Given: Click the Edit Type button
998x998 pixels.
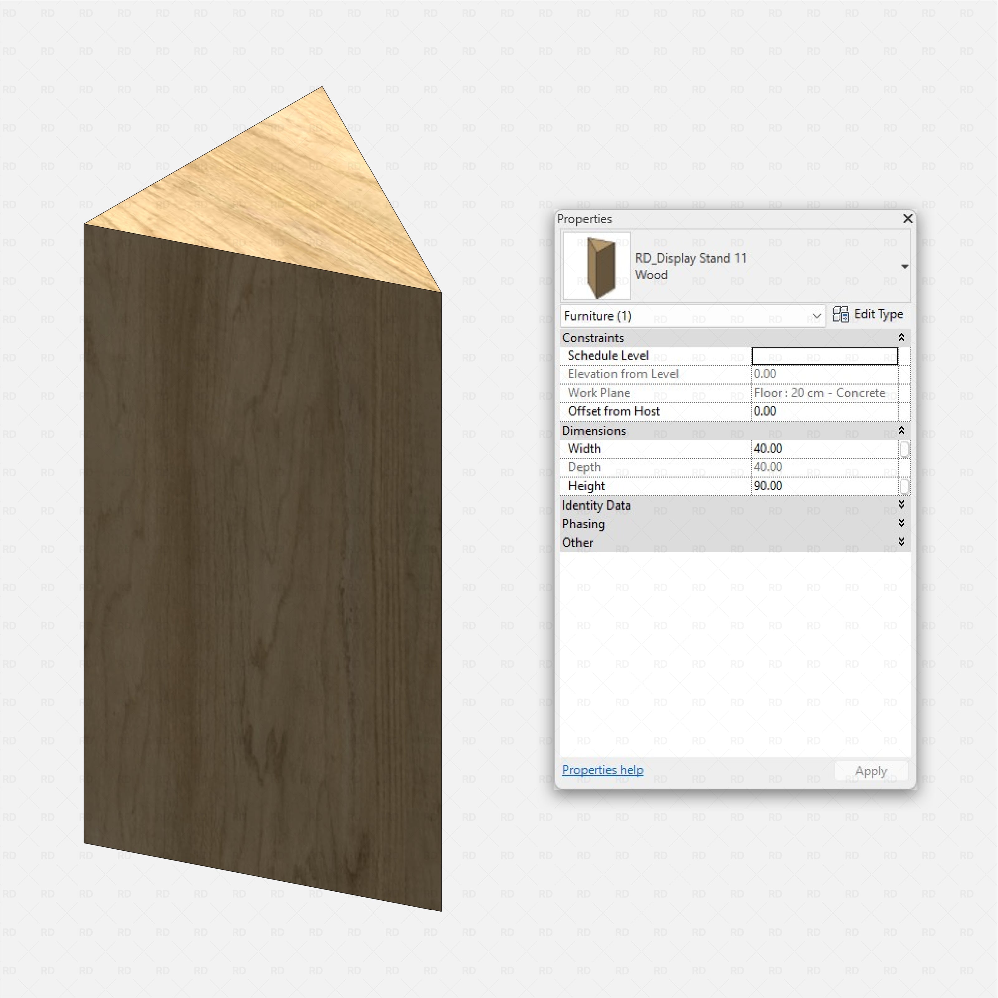Looking at the screenshot, I should coord(868,315).
